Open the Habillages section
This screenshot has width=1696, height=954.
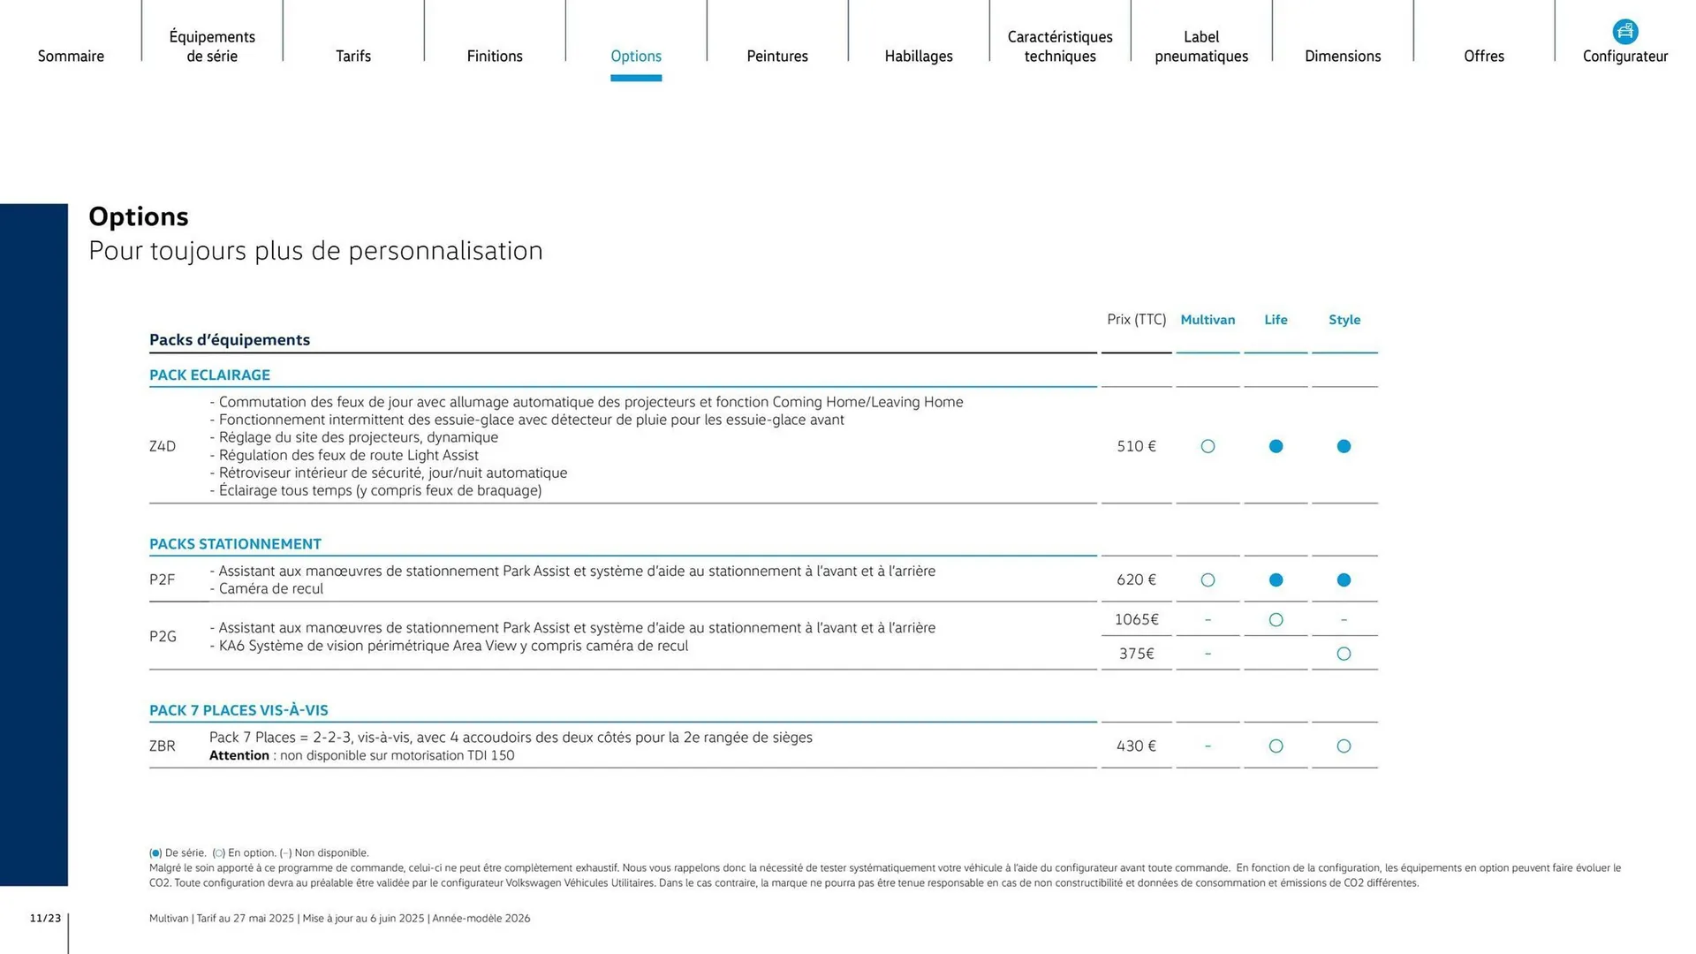919,56
